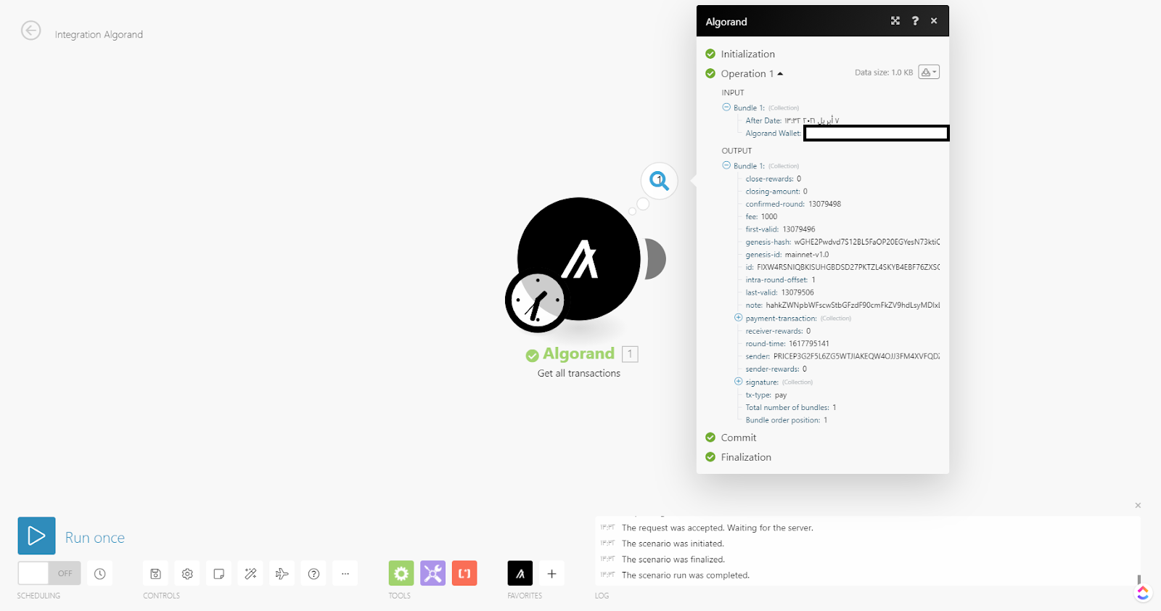1161x611 pixels.
Task: Click the Commit step
Action: [738, 438]
